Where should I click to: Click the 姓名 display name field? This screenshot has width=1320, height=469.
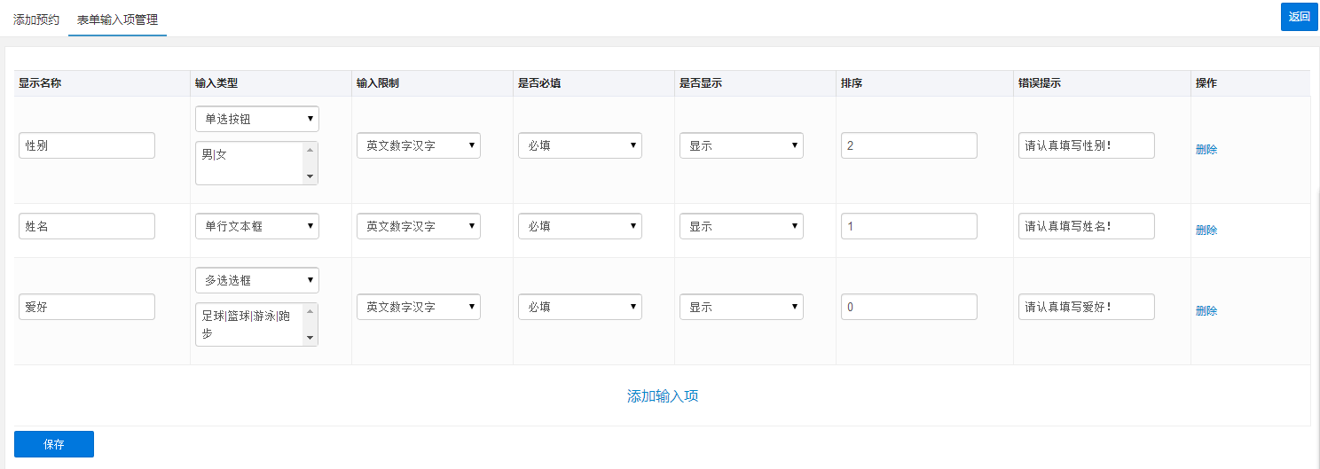pos(87,226)
